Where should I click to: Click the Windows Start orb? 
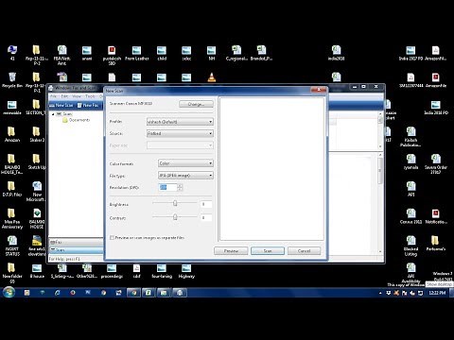(9, 293)
